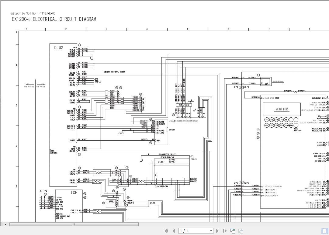Click the F1 circle on the monitor
Viewport: 329px width, 235px height.
point(266,120)
